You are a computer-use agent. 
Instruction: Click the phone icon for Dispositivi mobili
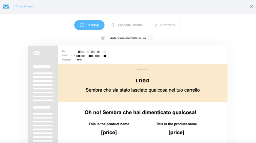click(112, 25)
